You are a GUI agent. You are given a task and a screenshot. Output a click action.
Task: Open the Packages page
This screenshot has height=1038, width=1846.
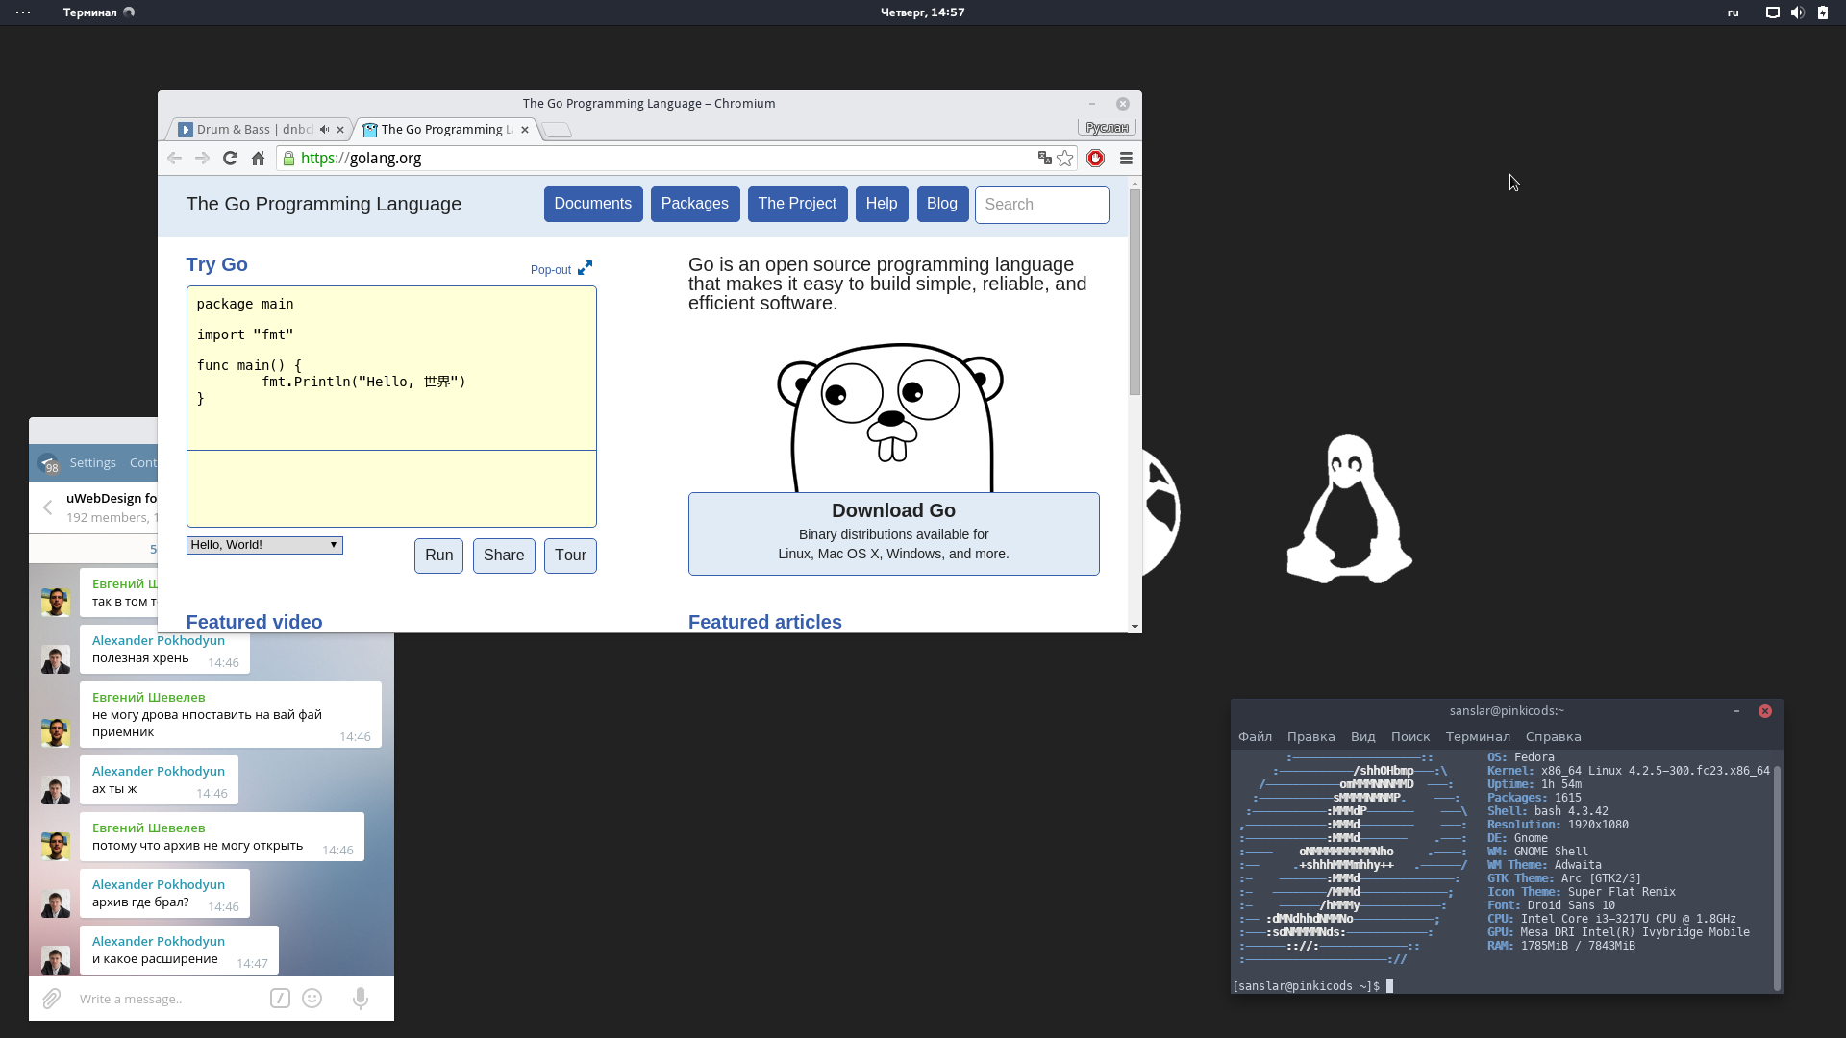[695, 204]
